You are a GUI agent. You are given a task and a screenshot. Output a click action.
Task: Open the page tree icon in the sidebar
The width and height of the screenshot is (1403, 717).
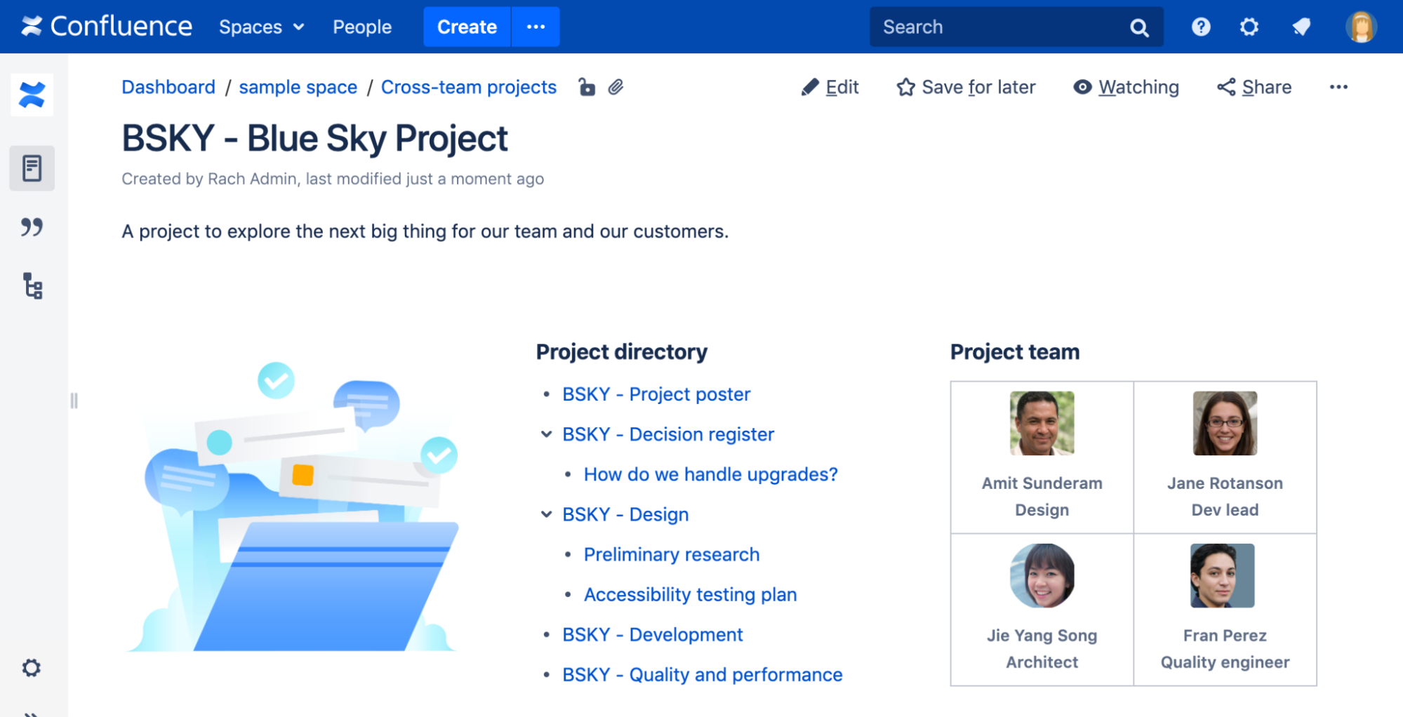(x=32, y=287)
